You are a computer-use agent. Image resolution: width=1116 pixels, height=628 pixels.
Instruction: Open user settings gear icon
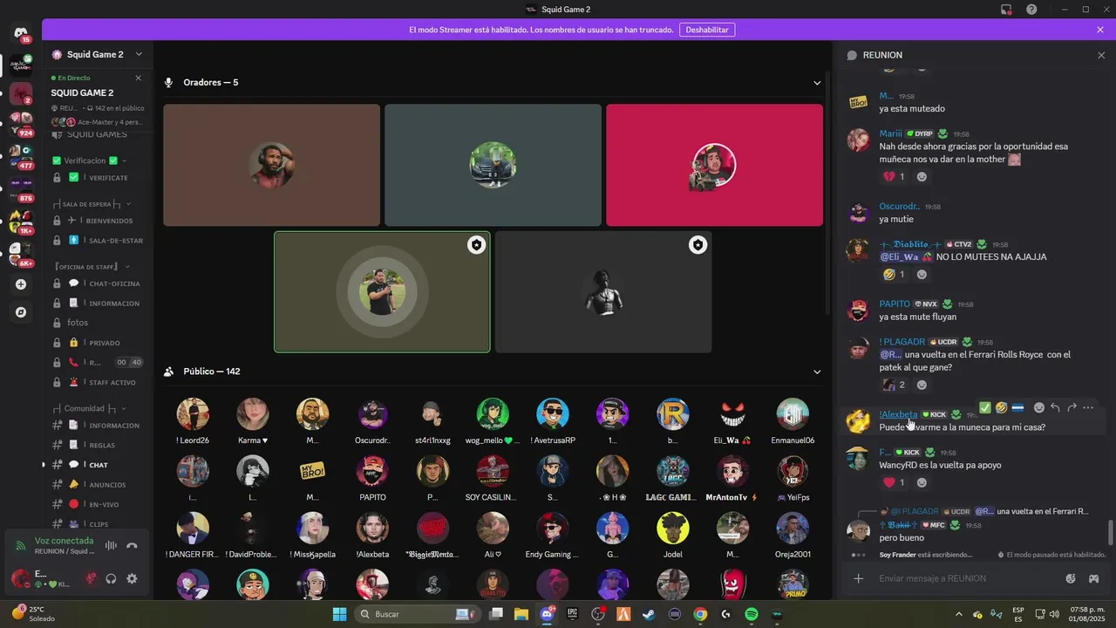tap(132, 578)
